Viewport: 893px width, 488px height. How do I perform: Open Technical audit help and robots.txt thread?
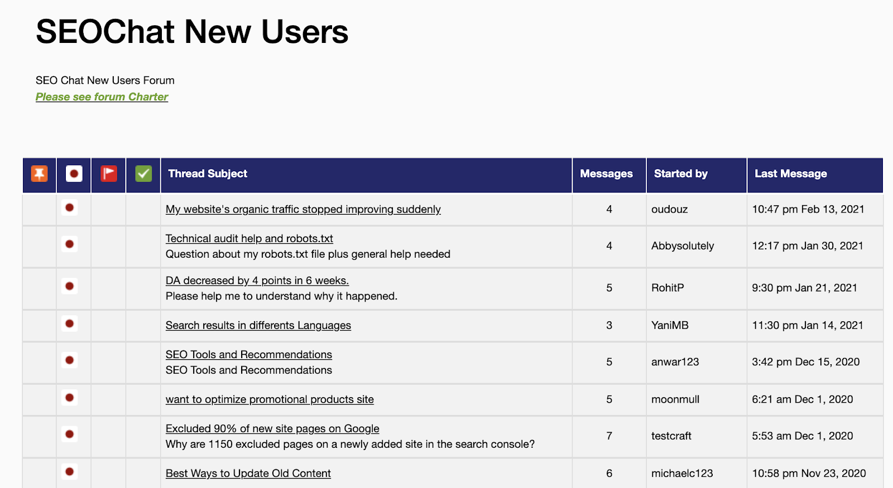249,239
